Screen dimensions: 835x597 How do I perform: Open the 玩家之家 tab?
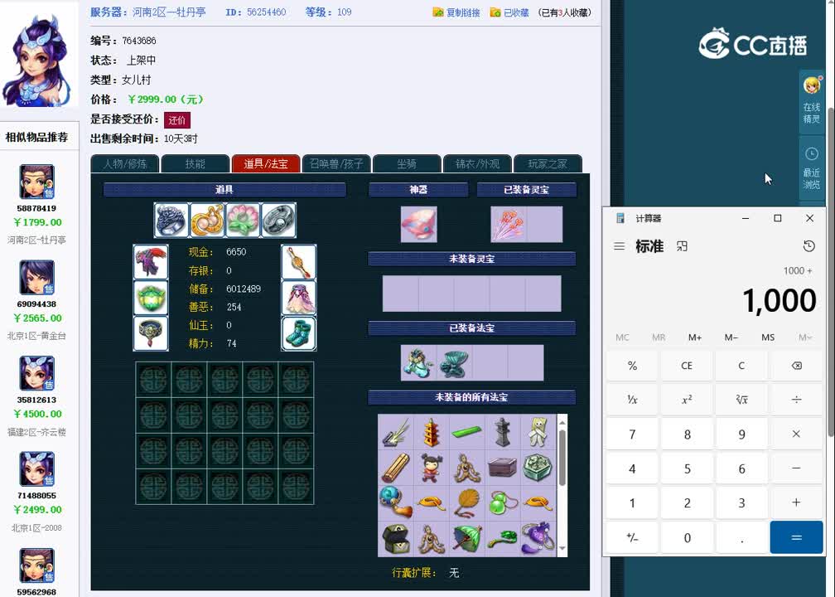click(x=548, y=163)
